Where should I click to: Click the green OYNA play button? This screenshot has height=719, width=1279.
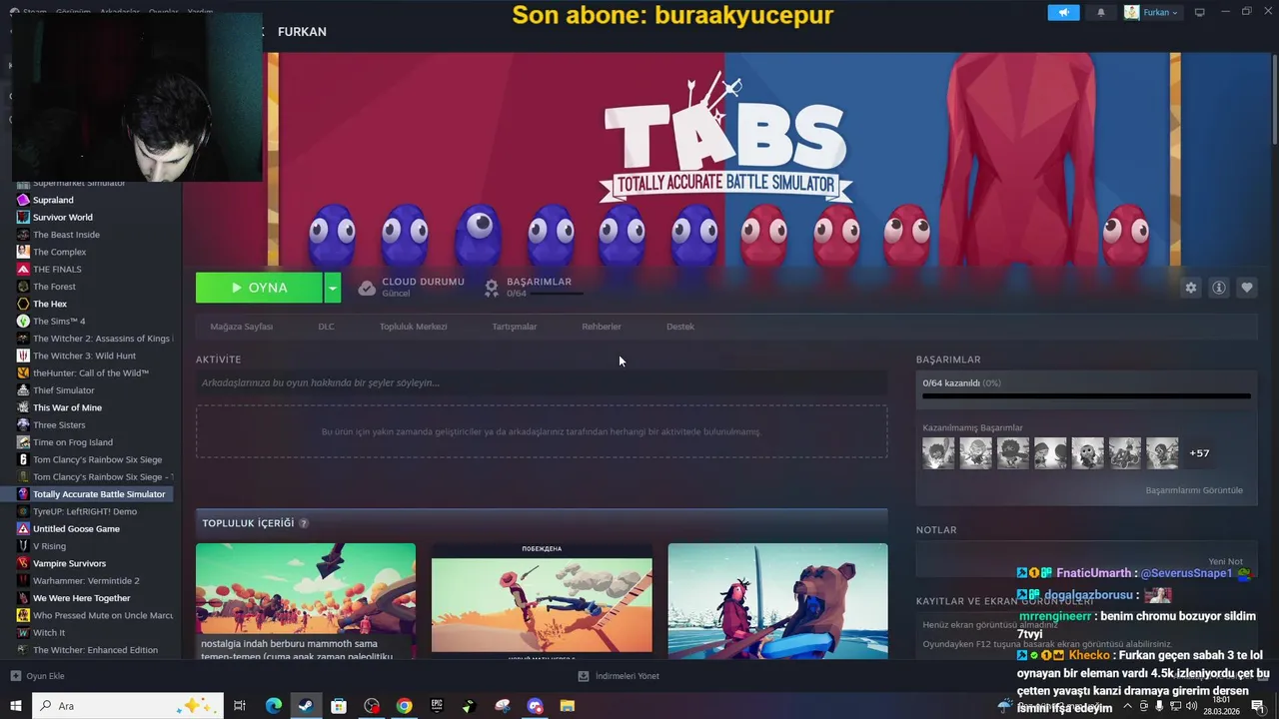click(260, 288)
